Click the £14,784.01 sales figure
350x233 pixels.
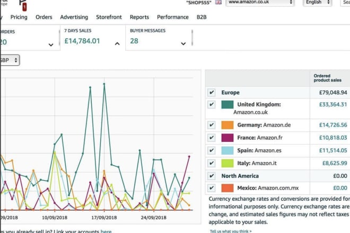pyautogui.click(x=82, y=41)
